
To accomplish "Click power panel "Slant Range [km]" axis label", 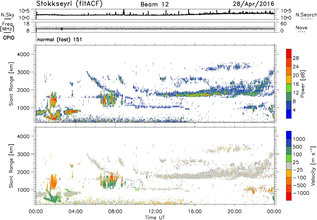I will (11, 84).
